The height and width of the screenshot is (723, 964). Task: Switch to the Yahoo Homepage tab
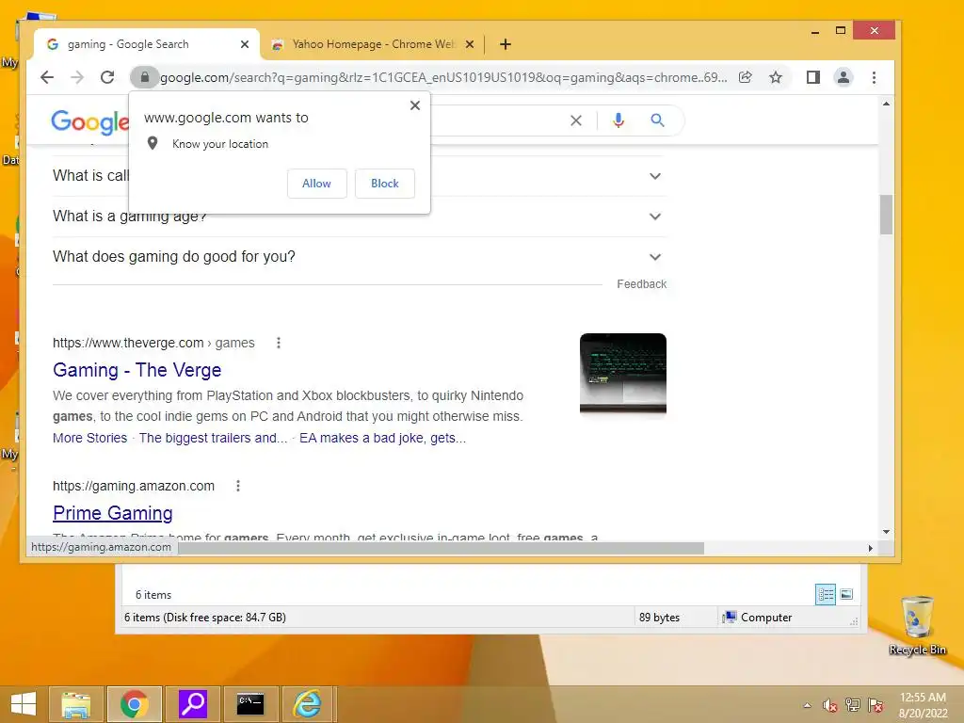click(x=373, y=44)
